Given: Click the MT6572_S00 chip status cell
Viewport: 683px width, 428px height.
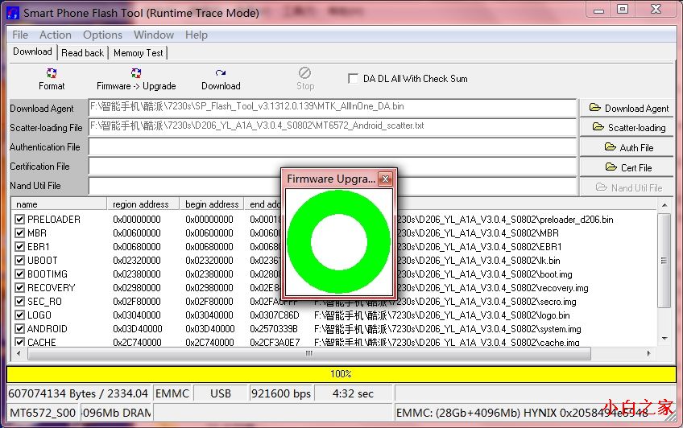Looking at the screenshot, I should (x=43, y=413).
